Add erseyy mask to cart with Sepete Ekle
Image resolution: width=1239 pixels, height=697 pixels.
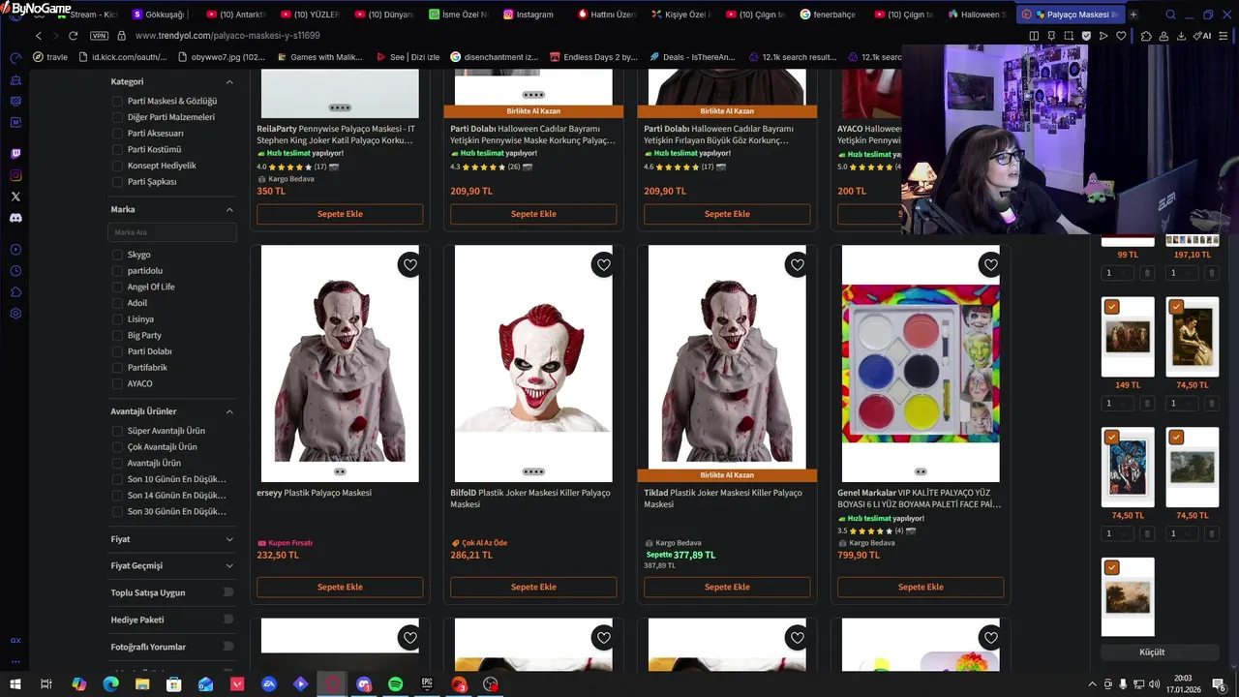point(340,587)
